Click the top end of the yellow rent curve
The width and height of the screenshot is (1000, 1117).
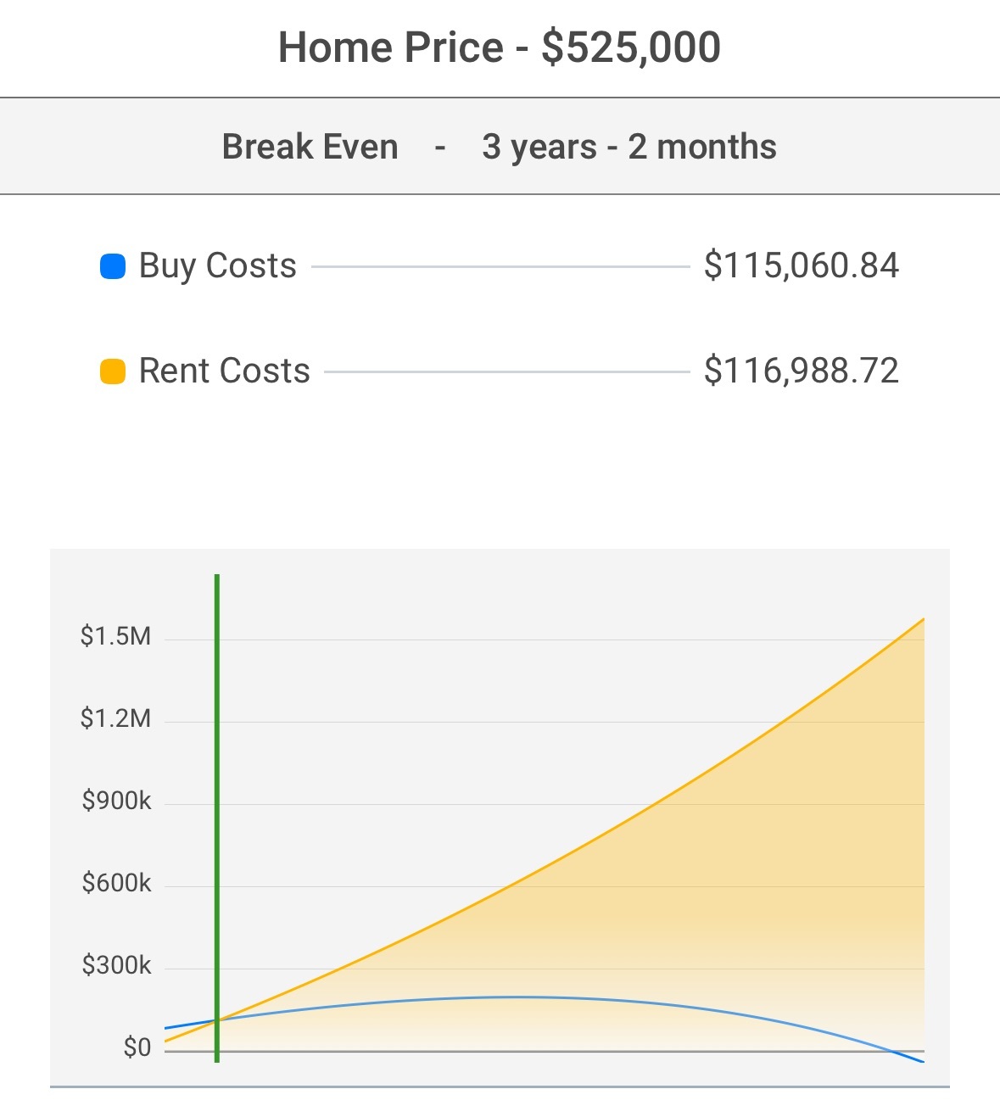coord(922,620)
